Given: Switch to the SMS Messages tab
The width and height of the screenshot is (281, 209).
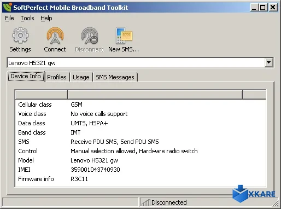Looking at the screenshot, I should [x=115, y=77].
